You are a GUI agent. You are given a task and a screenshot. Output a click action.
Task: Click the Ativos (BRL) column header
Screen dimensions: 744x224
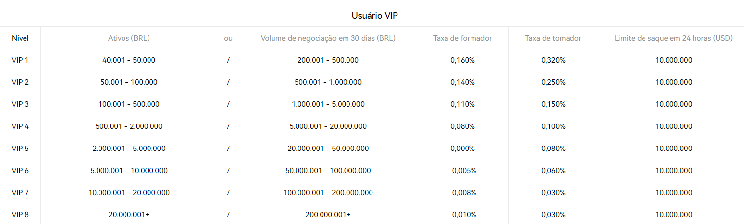coord(129,38)
